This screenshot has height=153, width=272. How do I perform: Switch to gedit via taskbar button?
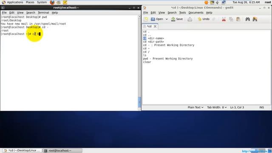click(x=22, y=150)
